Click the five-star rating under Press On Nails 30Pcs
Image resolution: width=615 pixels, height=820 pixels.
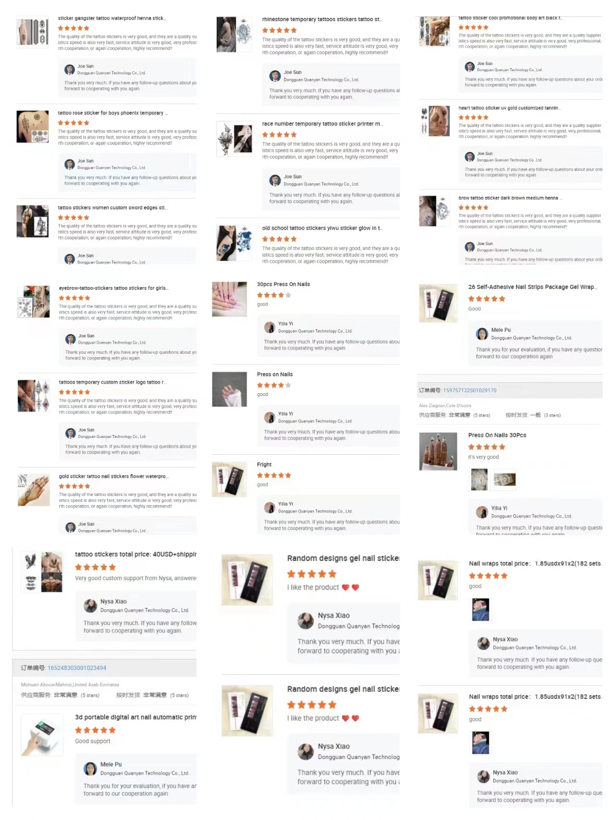tap(487, 447)
